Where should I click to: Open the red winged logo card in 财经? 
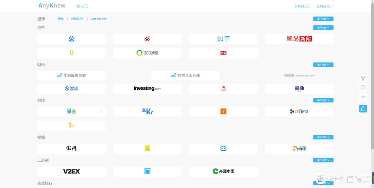point(223,88)
